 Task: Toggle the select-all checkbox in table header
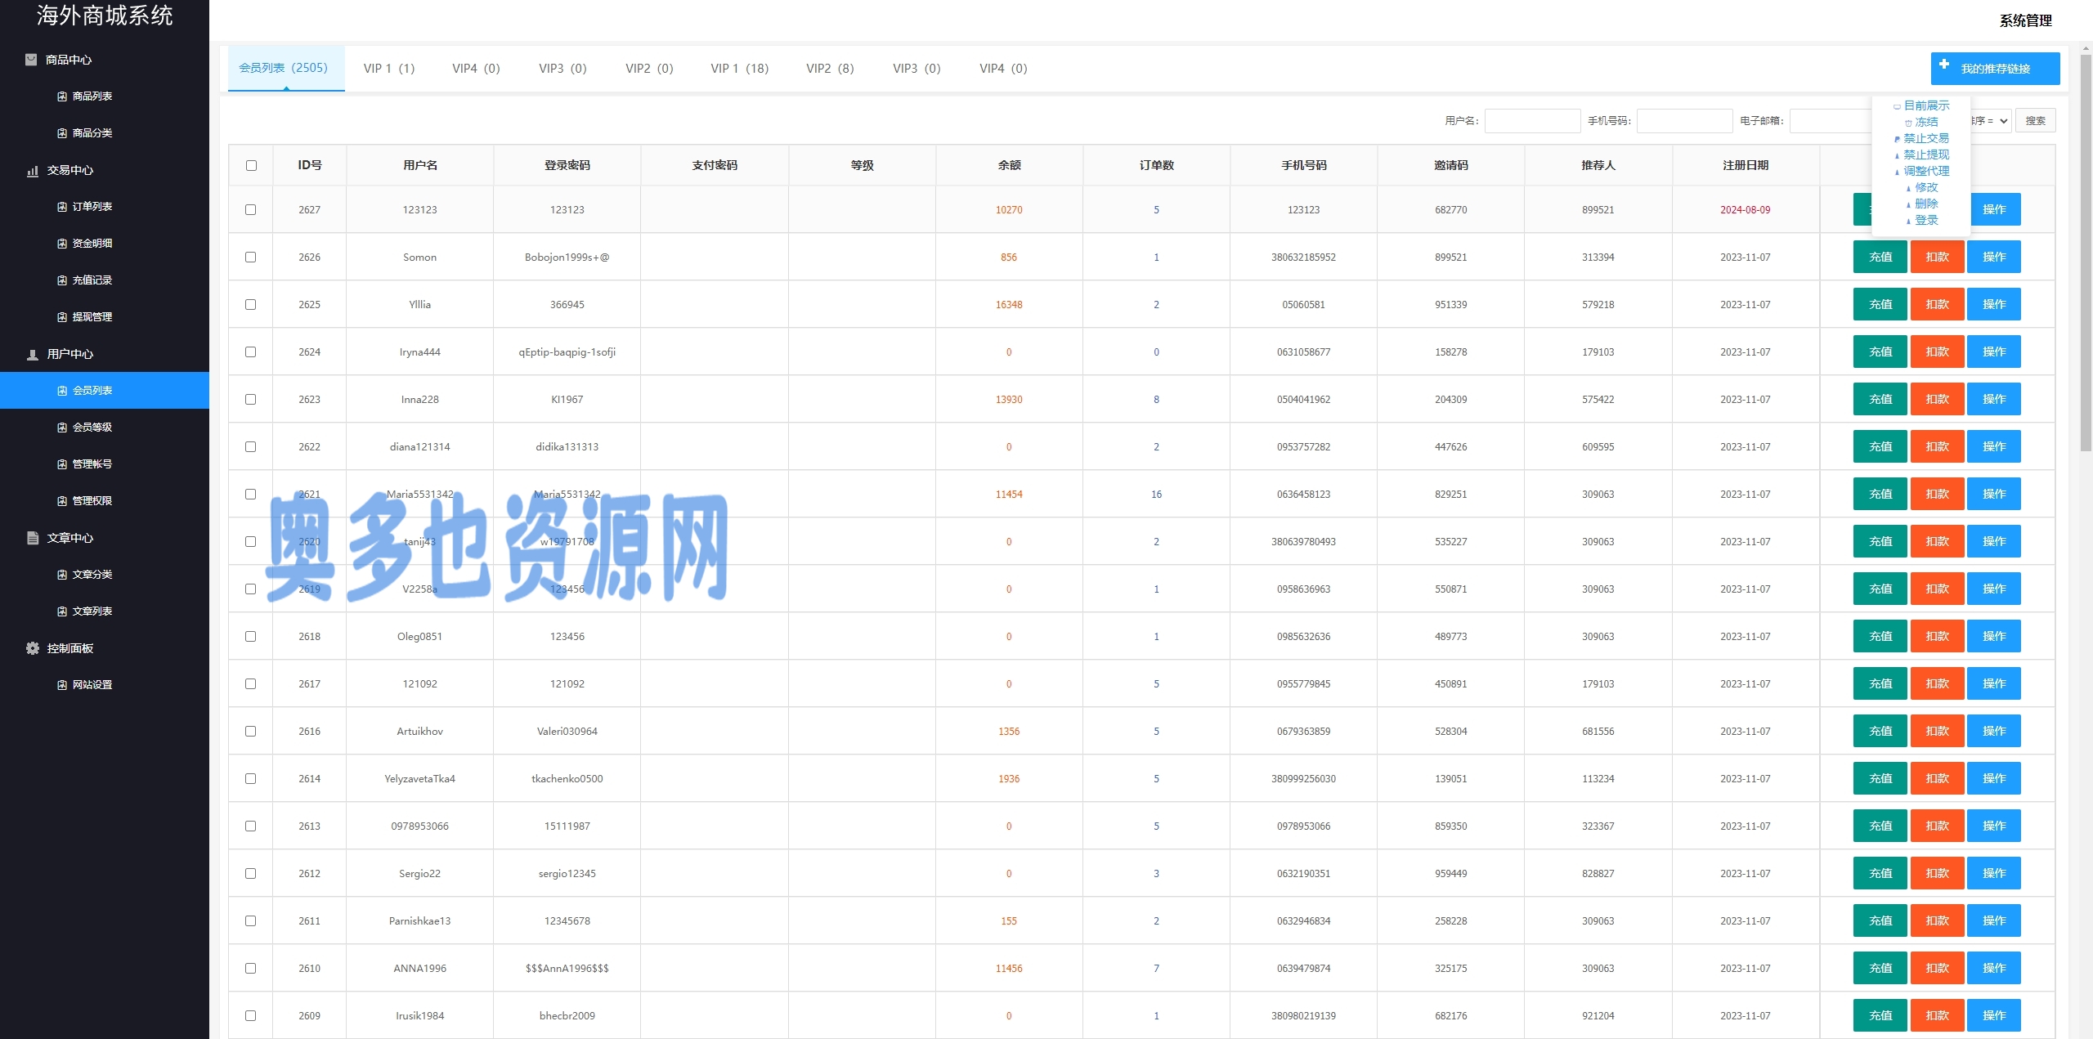251,166
